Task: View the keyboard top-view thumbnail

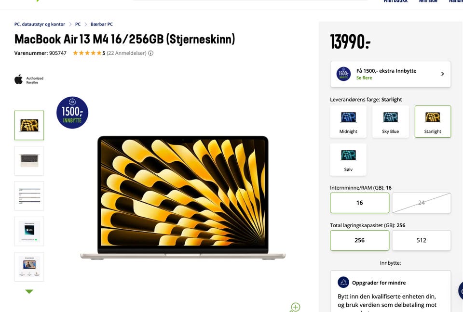Action: [x=29, y=161]
